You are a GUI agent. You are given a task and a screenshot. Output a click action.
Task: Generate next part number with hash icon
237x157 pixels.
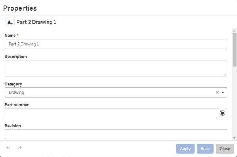[x=222, y=113]
